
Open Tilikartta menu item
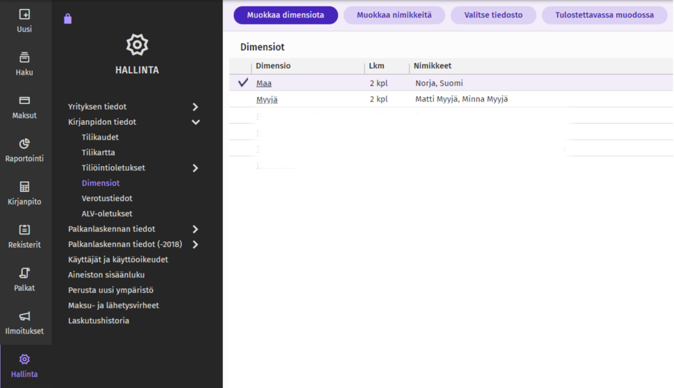point(98,153)
